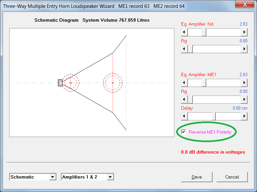
Task: Click the Save button
Action: (196, 177)
